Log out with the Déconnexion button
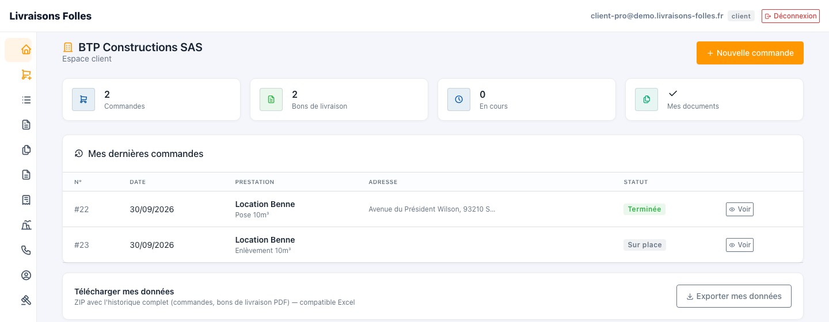The image size is (829, 322). [790, 16]
